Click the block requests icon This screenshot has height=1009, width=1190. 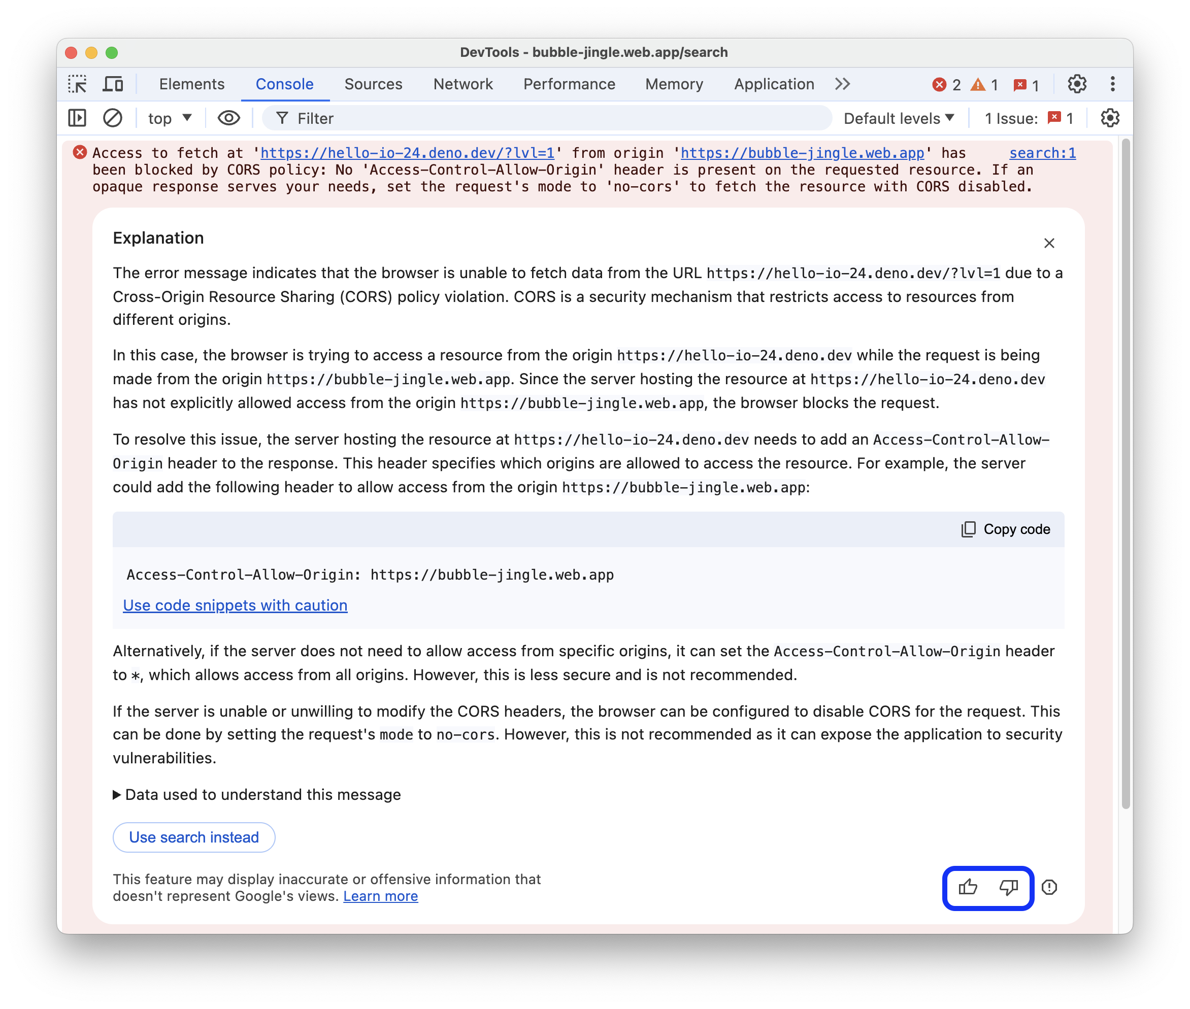[111, 119]
